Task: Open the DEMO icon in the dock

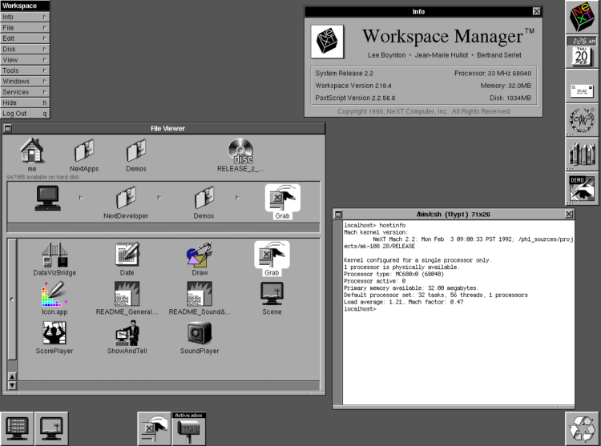Action: (582, 188)
